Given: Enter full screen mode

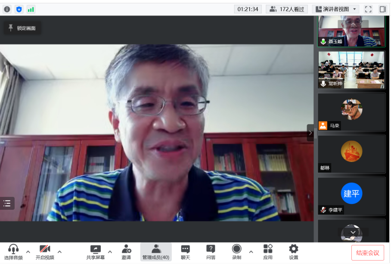Looking at the screenshot, I should pos(368,9).
